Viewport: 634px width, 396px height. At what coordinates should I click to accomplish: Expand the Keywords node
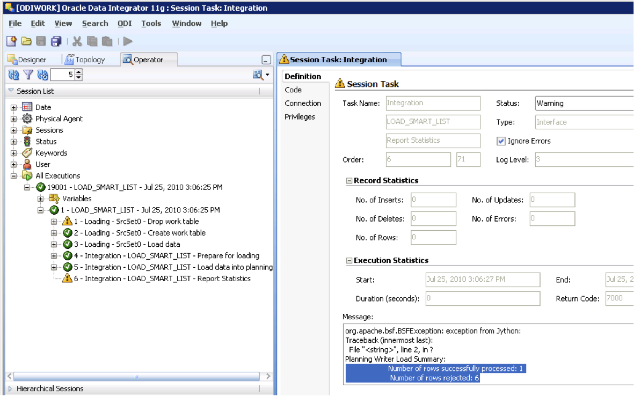point(14,153)
